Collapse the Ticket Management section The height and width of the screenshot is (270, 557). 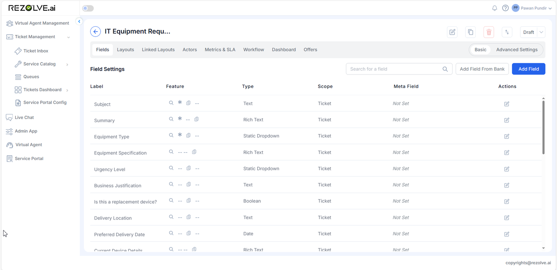pos(68,37)
